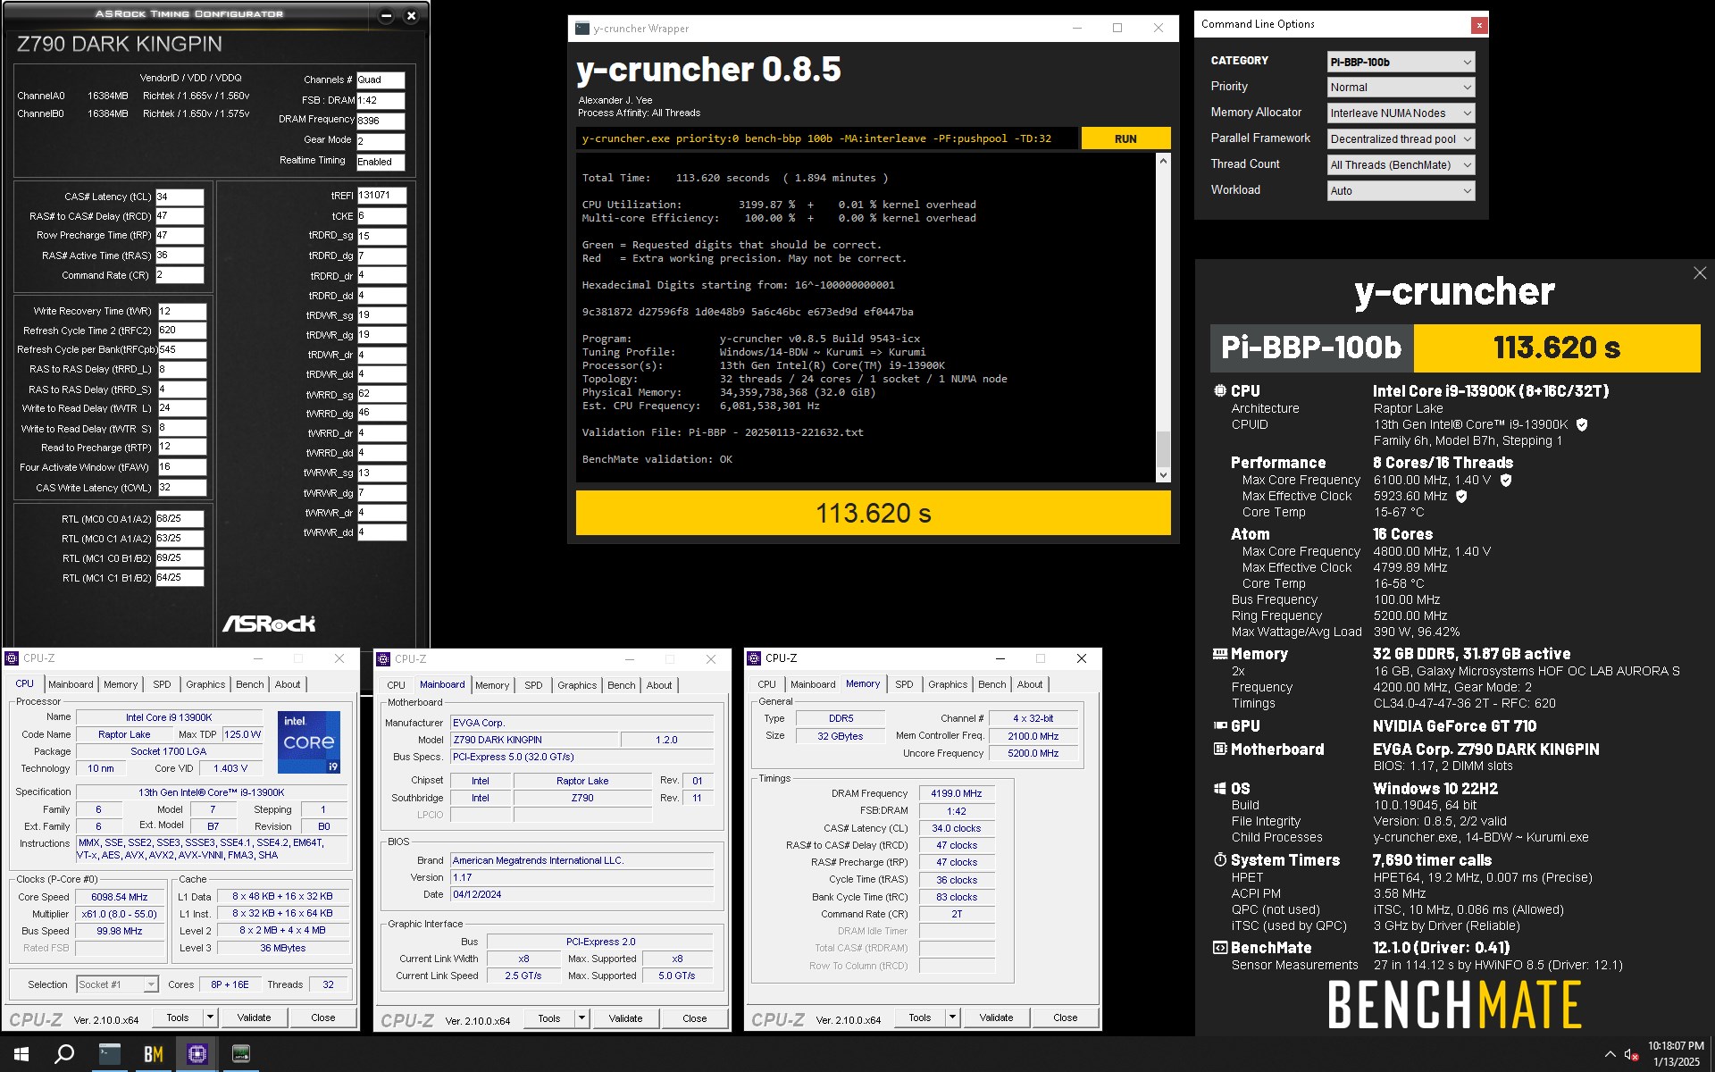The width and height of the screenshot is (1715, 1072).
Task: Switch to Mainboard tab in left CPU-Z
Action: tap(71, 684)
